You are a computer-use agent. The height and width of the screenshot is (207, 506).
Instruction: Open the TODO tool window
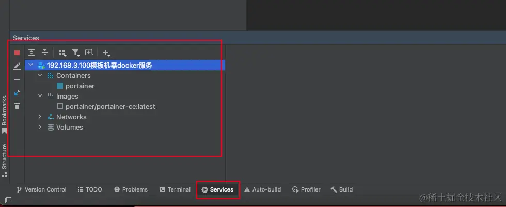(x=90, y=189)
